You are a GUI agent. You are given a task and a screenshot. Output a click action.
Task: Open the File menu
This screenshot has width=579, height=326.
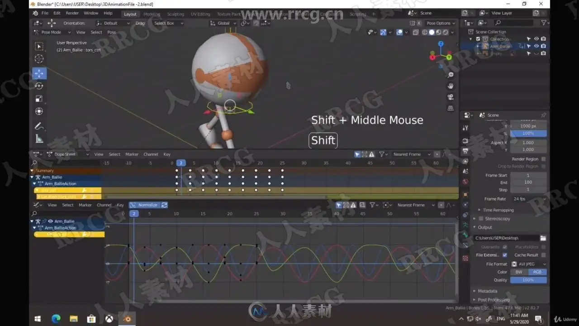pos(45,13)
